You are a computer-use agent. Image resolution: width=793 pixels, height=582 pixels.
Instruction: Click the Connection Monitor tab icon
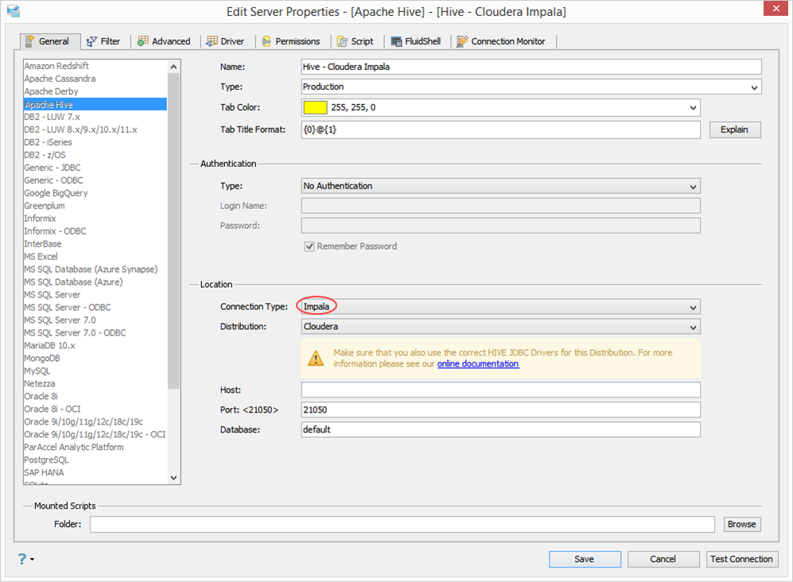[x=462, y=41]
